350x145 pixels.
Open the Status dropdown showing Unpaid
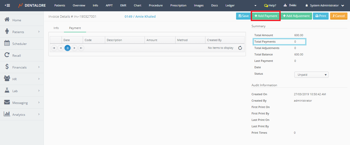[x=311, y=75]
